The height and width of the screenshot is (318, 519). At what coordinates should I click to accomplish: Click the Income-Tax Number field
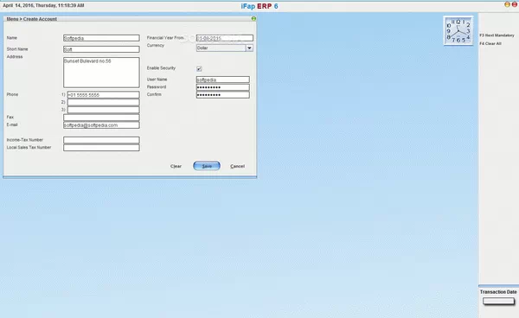101,140
